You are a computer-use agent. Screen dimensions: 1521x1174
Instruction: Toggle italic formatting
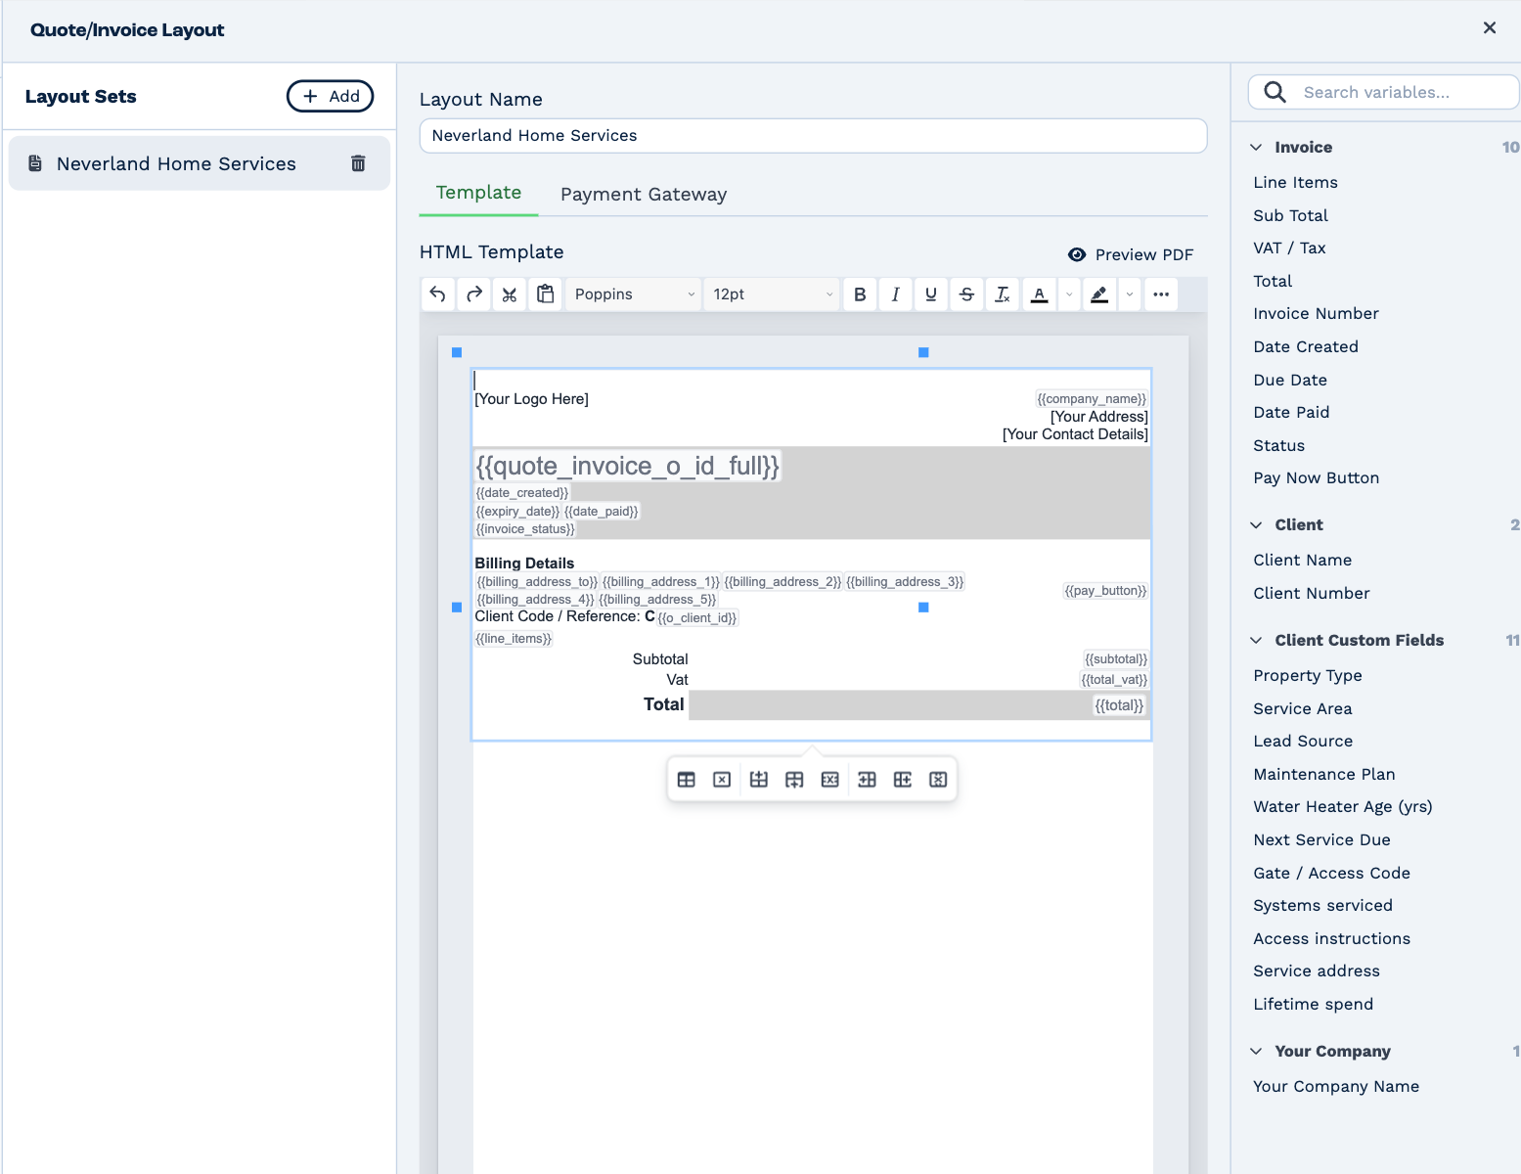click(895, 294)
